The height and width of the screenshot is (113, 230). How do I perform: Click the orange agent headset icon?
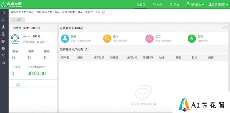click(107, 39)
